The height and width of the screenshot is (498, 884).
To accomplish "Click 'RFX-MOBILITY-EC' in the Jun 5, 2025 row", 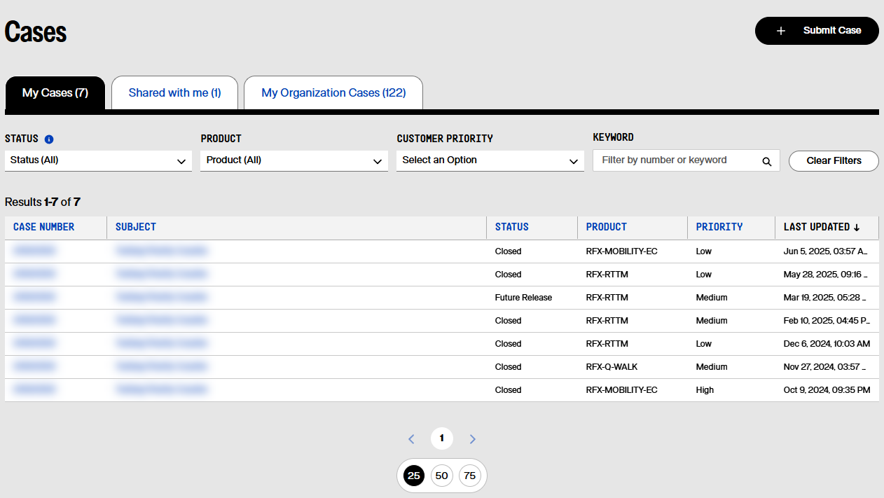I will (x=622, y=251).
